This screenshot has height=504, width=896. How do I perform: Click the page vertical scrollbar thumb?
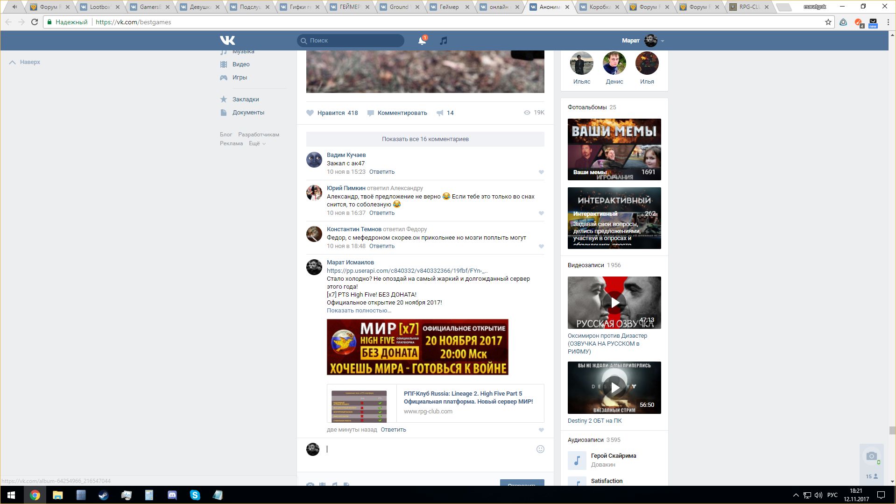(892, 430)
